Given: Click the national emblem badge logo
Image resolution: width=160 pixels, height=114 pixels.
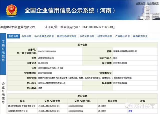Looking at the screenshot, I should click(x=11, y=10).
